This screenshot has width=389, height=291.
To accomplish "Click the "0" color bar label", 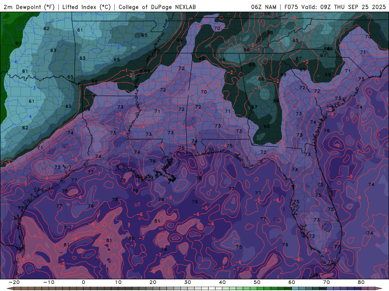I will pos(83,282).
